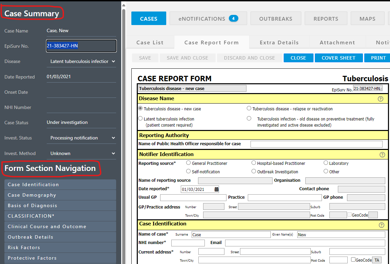The width and height of the screenshot is (390, 264).
Task: Choose Other as reporting source
Action: pyautogui.click(x=326, y=171)
